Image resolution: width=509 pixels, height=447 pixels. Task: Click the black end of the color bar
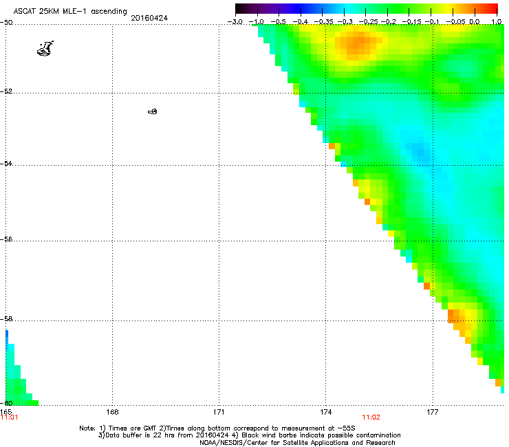[240, 9]
